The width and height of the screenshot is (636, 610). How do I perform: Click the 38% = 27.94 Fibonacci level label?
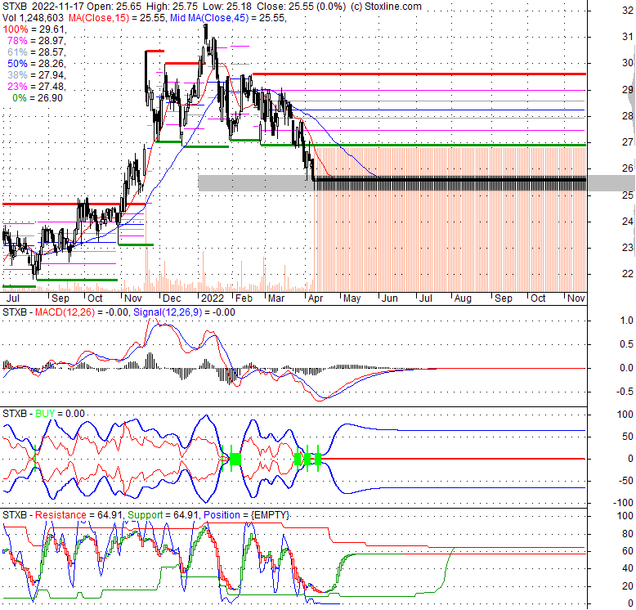pyautogui.click(x=37, y=75)
